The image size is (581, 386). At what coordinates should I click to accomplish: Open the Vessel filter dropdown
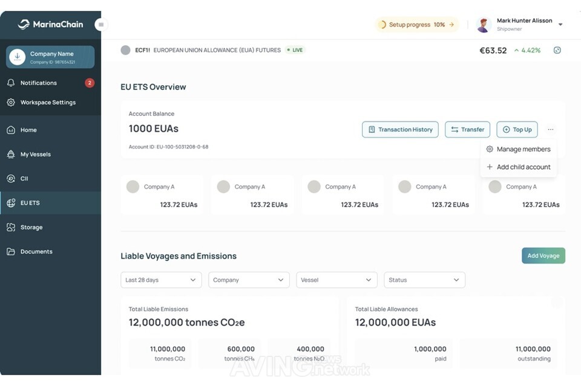(337, 280)
